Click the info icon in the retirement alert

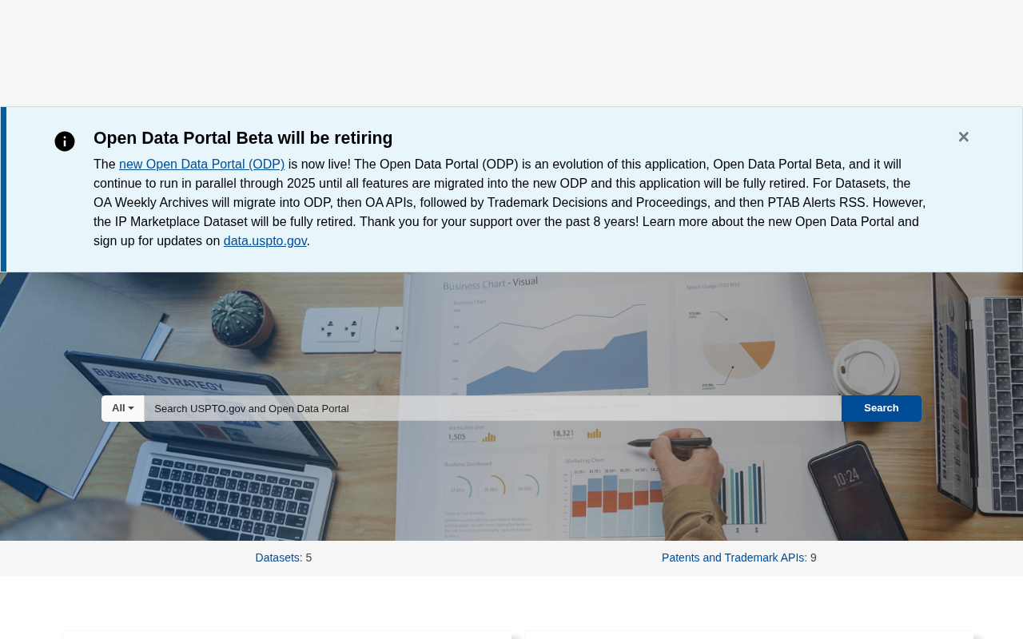coord(65,141)
